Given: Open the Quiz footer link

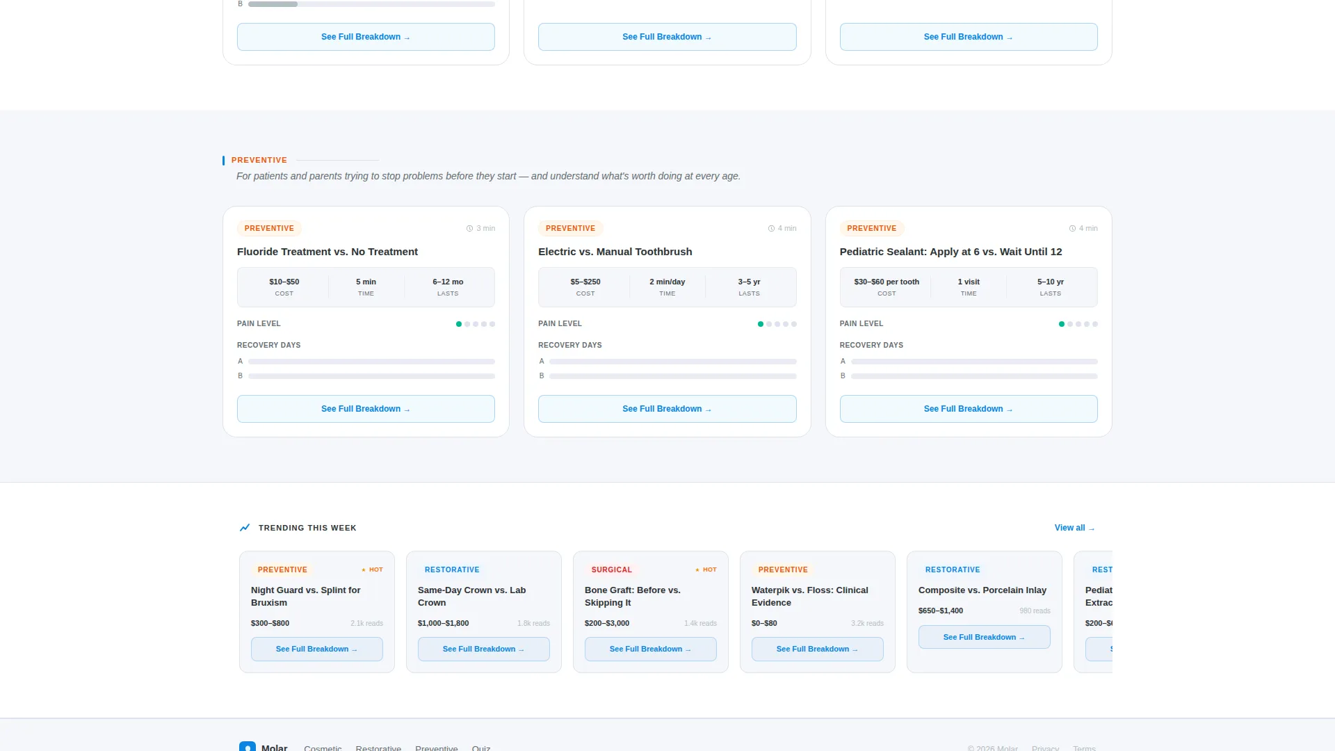Looking at the screenshot, I should tap(481, 748).
